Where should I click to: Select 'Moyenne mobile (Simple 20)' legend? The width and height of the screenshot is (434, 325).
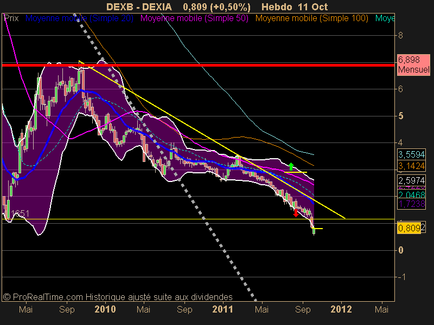(79, 18)
